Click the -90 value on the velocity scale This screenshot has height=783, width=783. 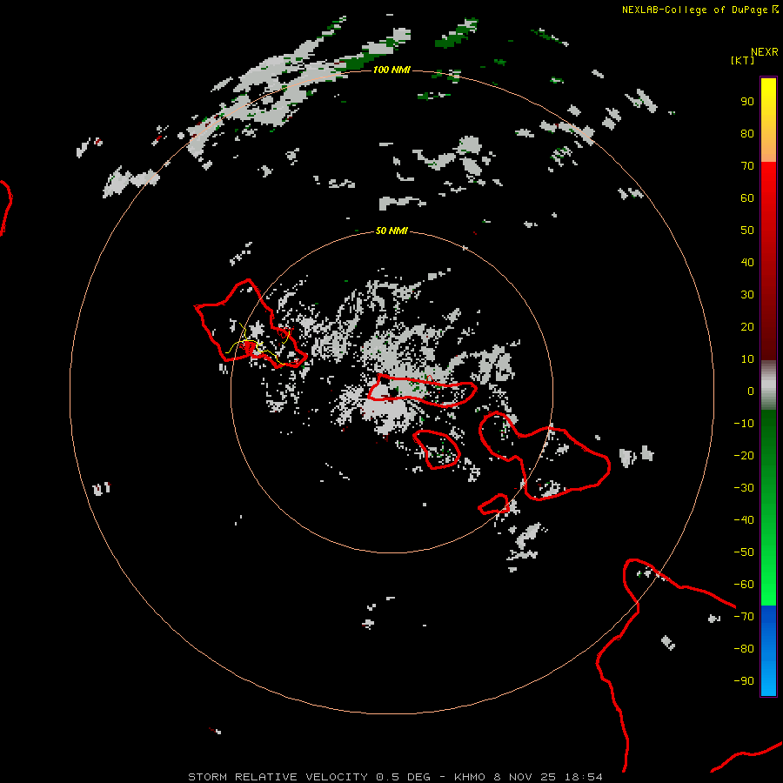point(744,681)
